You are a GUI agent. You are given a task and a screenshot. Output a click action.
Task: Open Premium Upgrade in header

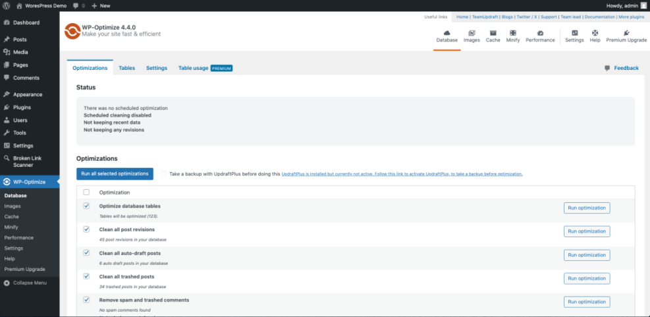pos(626,36)
